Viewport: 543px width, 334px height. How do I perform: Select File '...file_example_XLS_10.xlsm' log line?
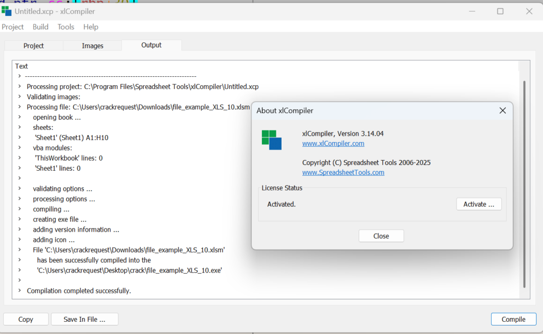(129, 250)
